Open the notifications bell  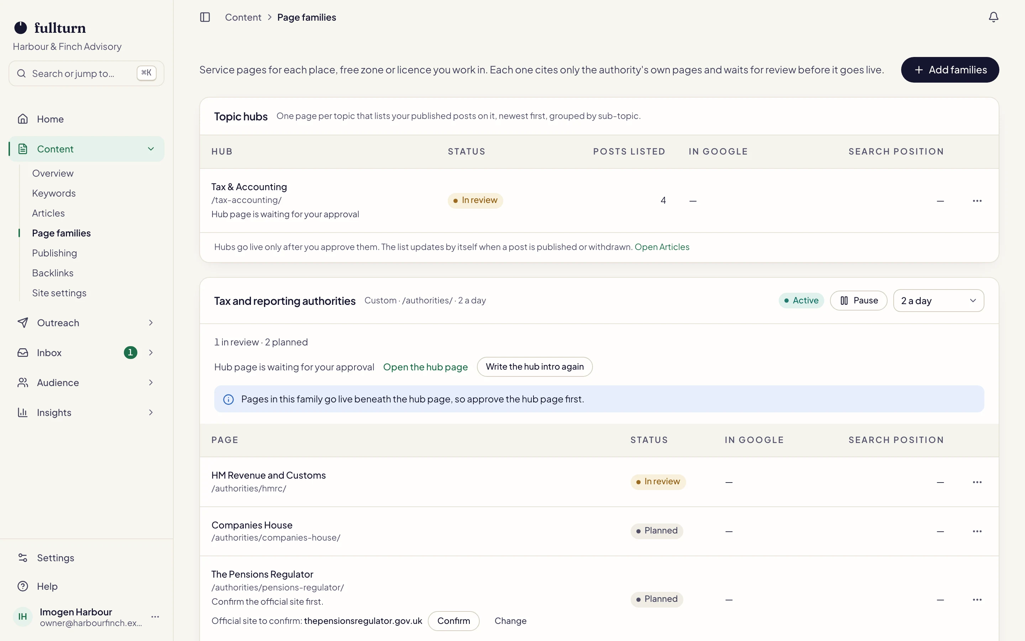point(993,17)
